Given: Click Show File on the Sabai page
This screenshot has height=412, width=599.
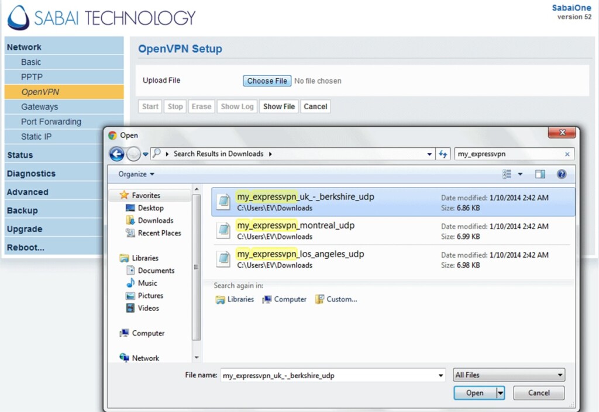Looking at the screenshot, I should click(x=279, y=106).
